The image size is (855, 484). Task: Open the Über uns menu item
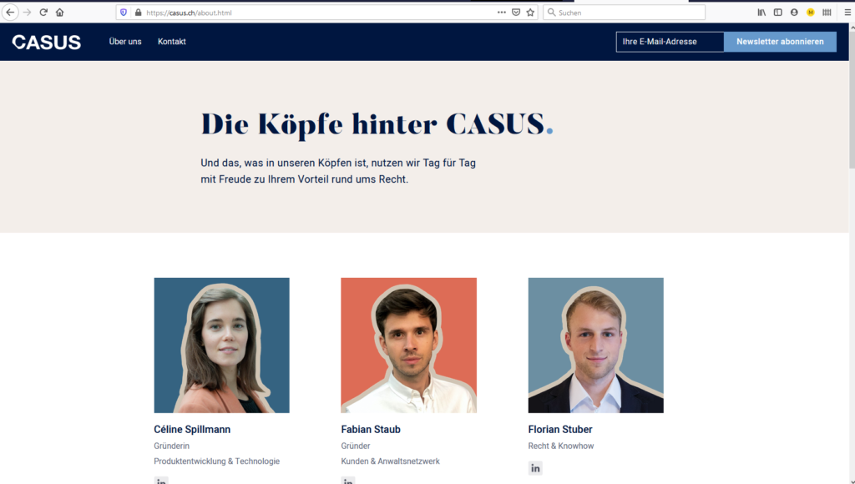[125, 42]
